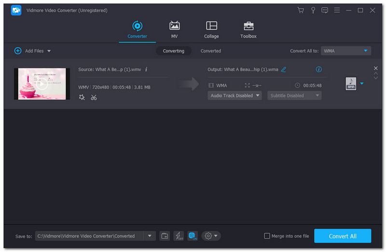The height and width of the screenshot is (252, 386).
Task: Expand the Add Files dropdown arrow
Action: (x=49, y=51)
